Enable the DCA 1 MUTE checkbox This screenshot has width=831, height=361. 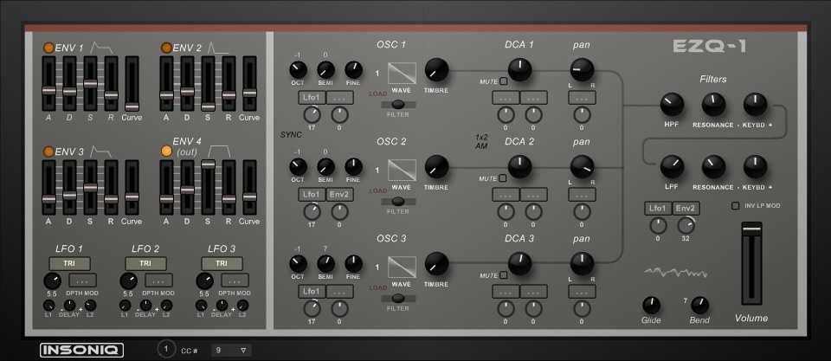(503, 81)
